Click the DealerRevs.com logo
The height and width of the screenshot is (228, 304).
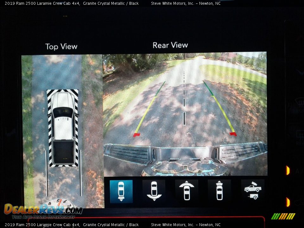pyautogui.click(x=43, y=211)
